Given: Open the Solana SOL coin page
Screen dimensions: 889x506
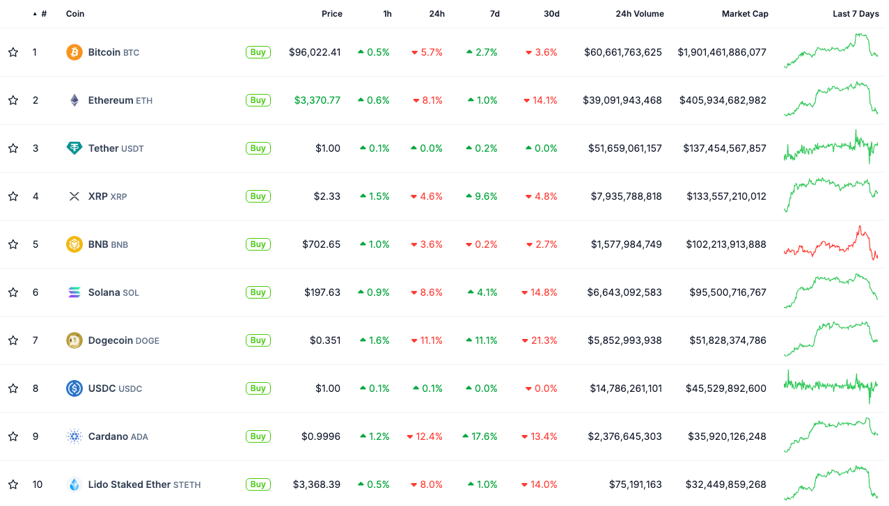Looking at the screenshot, I should (x=113, y=292).
